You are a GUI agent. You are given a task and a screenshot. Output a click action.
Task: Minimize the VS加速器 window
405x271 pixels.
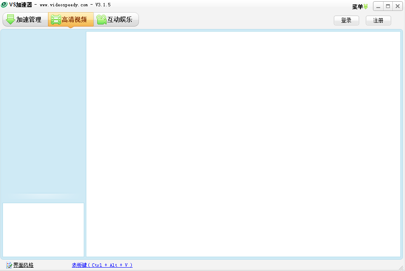tap(378, 6)
